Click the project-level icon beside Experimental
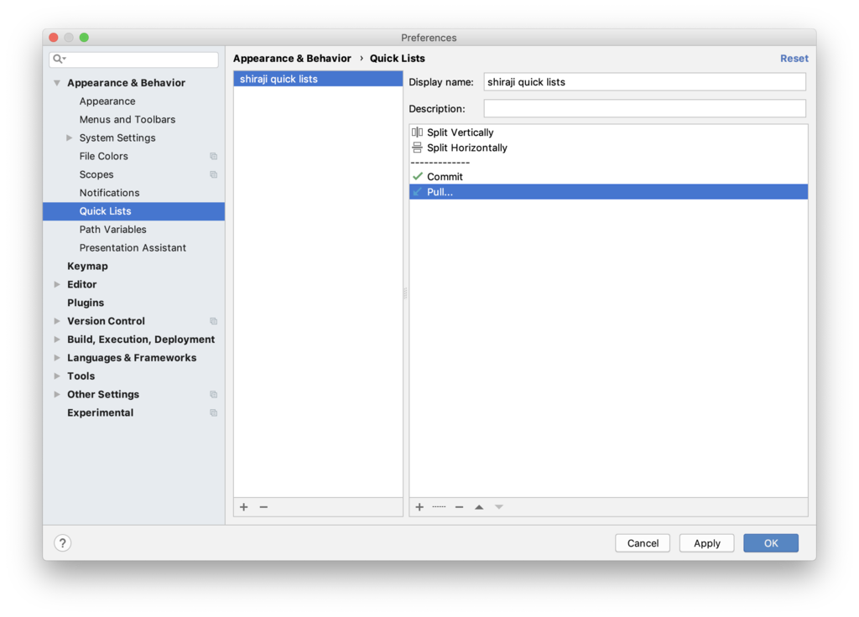The image size is (859, 617). click(214, 412)
